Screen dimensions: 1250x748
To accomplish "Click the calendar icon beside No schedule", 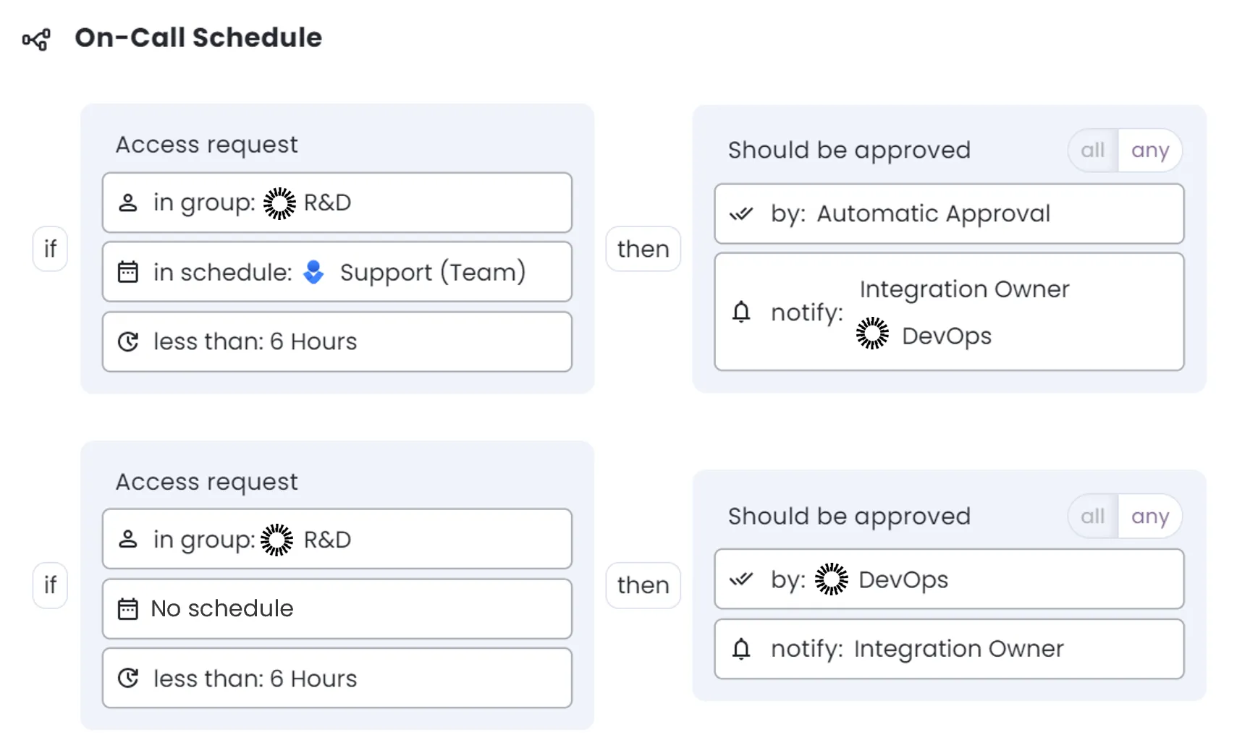I will [128, 609].
